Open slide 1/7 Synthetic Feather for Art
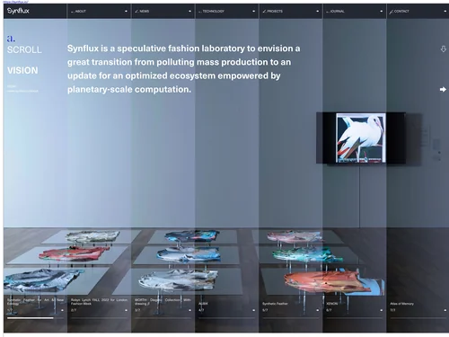This screenshot has width=449, height=337. click(x=35, y=301)
